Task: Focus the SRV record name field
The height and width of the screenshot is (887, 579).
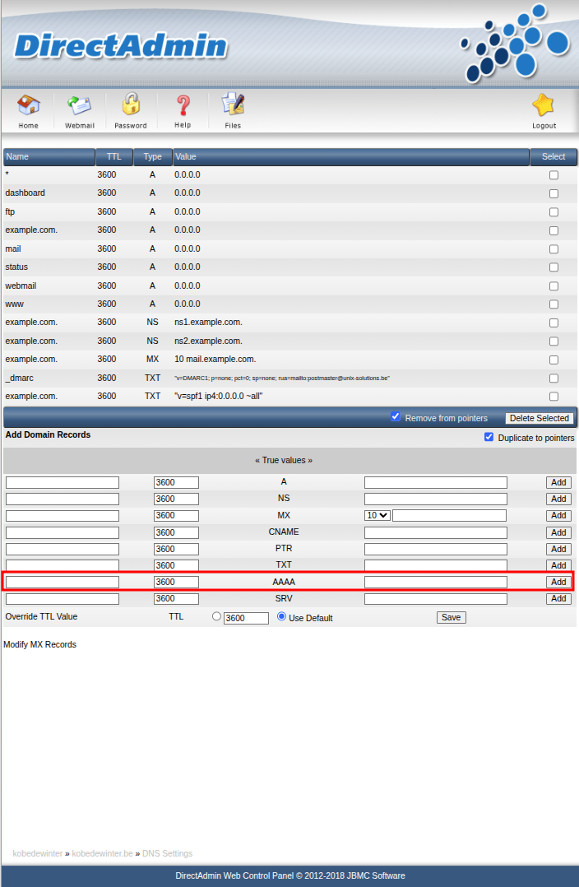Action: (63, 598)
